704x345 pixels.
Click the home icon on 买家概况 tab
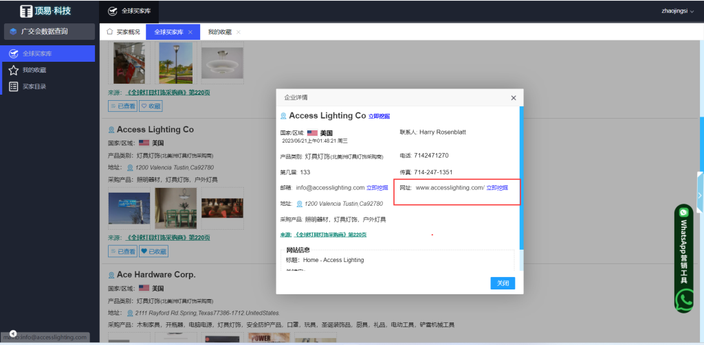pyautogui.click(x=109, y=32)
